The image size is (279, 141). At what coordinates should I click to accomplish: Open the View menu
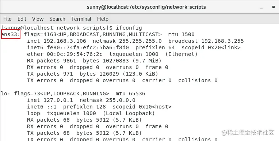coord(38,19)
